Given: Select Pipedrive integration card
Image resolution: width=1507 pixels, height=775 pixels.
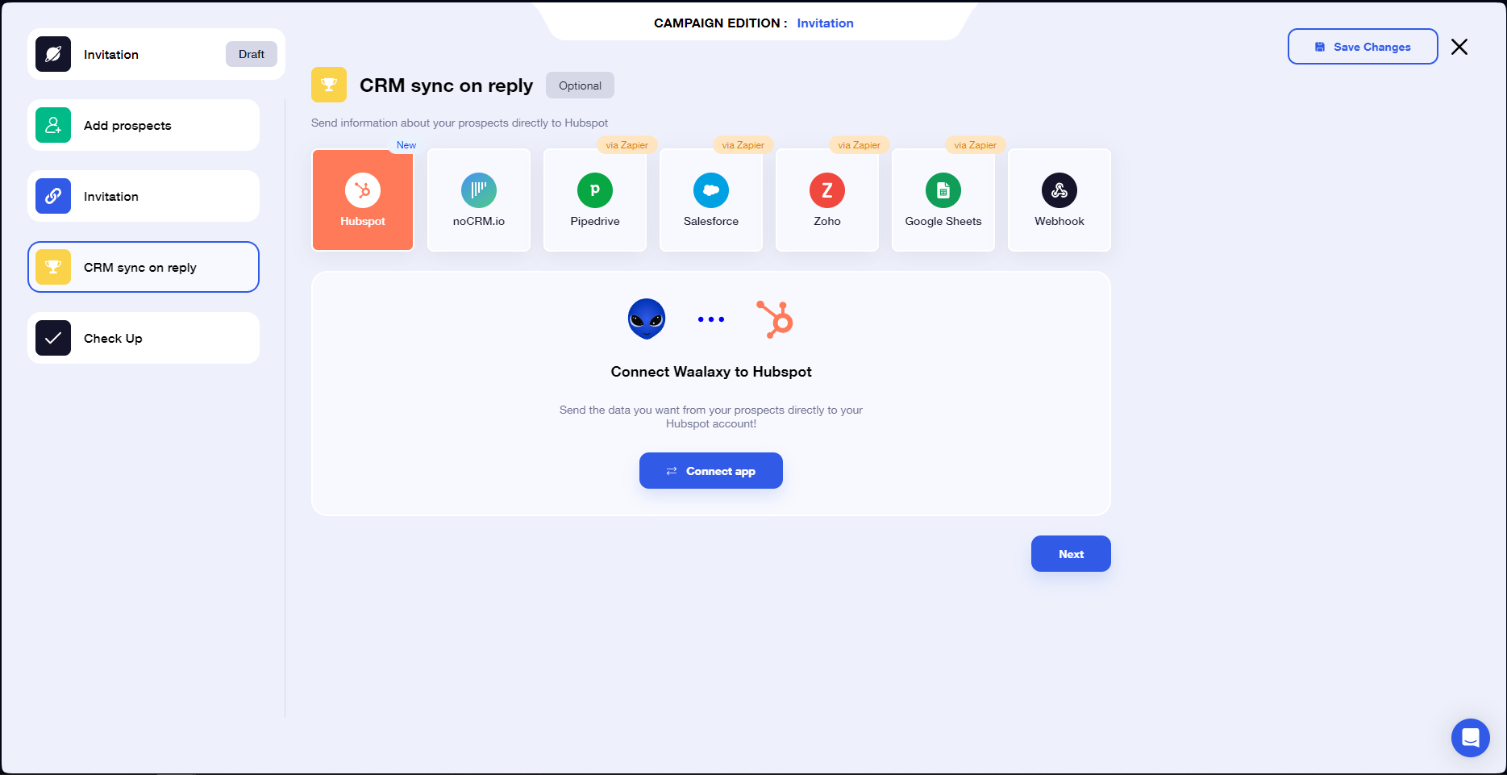Looking at the screenshot, I should click(595, 200).
